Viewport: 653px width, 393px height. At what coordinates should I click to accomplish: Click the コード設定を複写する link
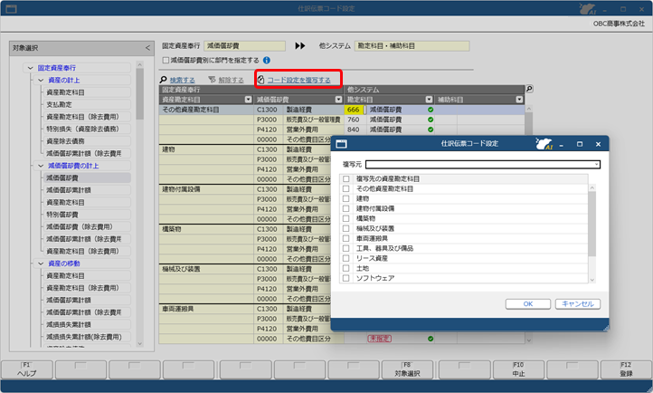[298, 80]
